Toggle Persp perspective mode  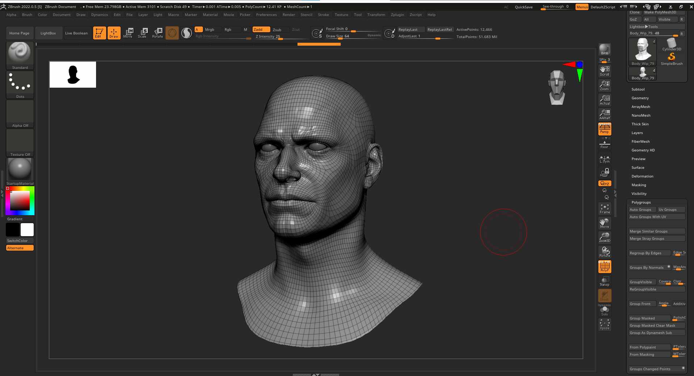pos(604,129)
